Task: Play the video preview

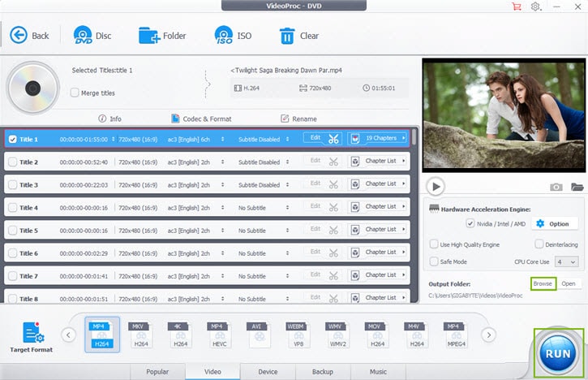Action: pos(436,187)
